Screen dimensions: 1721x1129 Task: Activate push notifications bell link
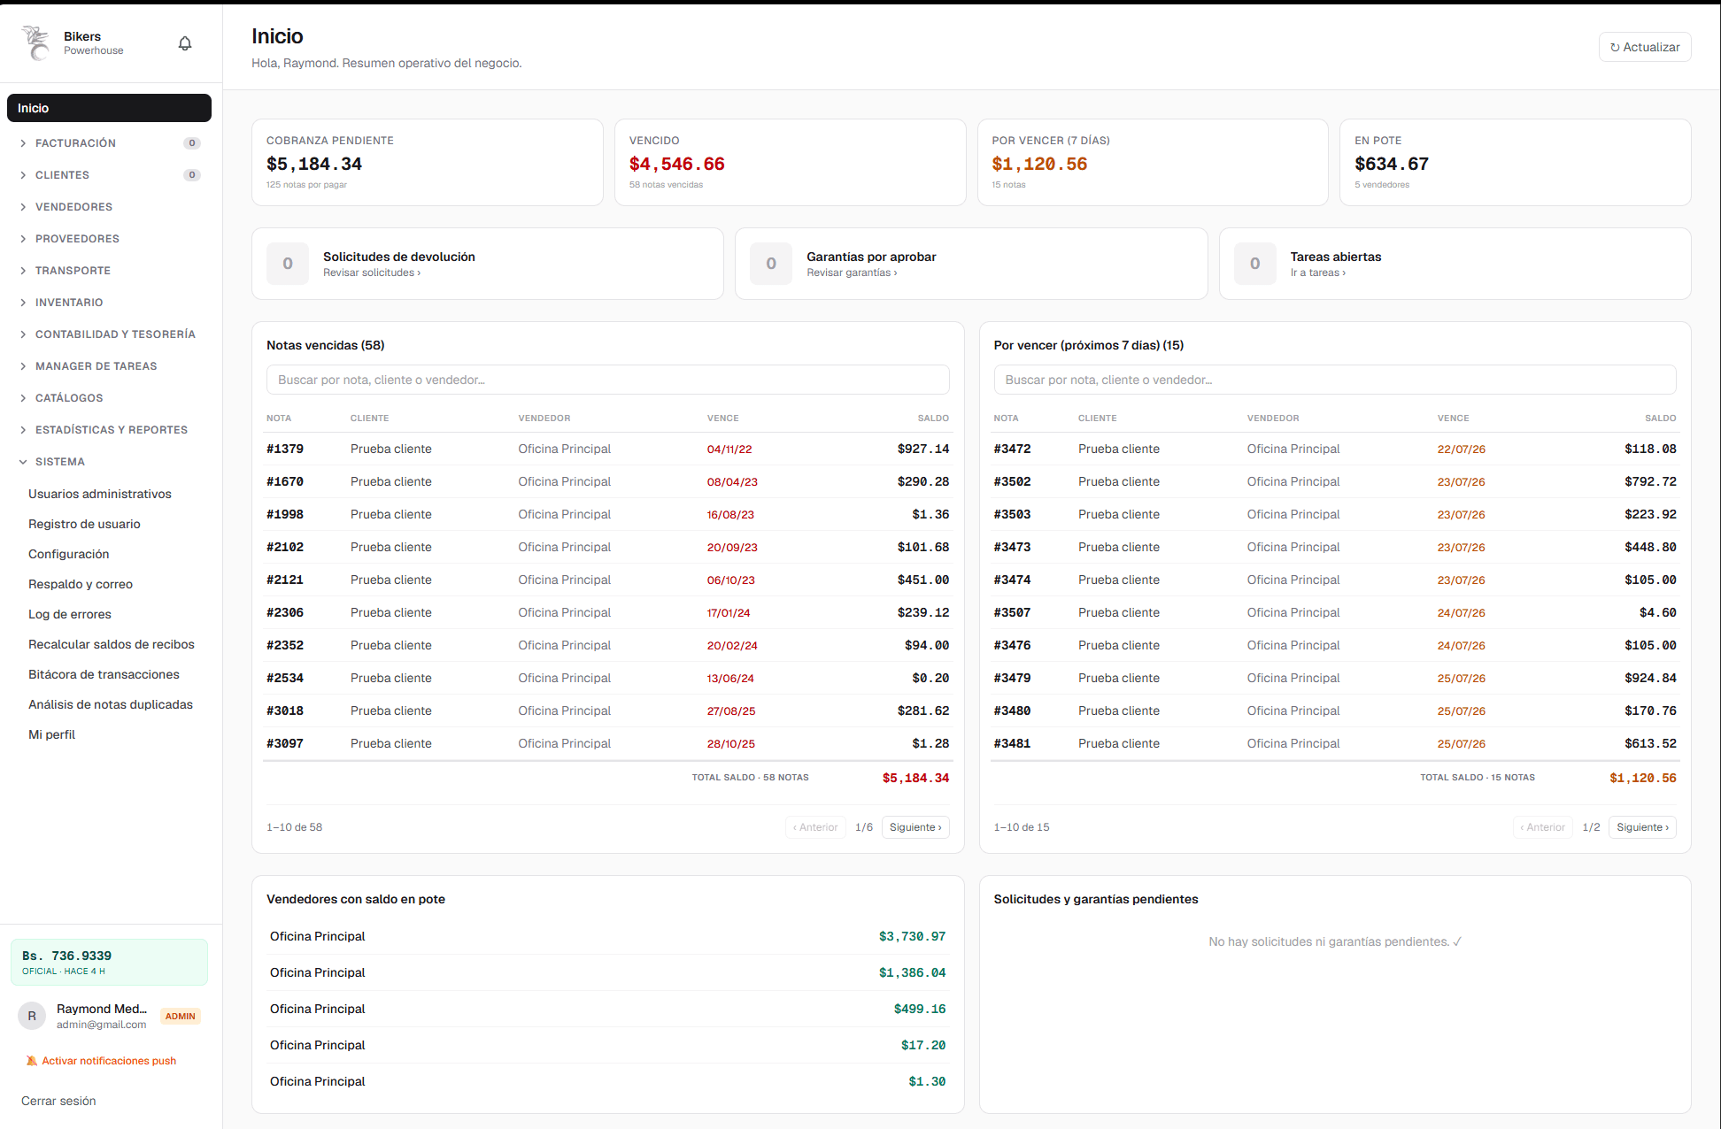click(x=101, y=1061)
